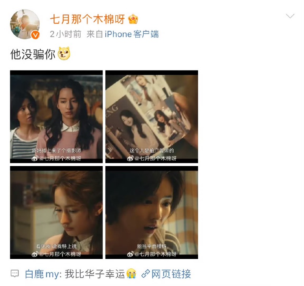Click the comment bubble icon
The width and height of the screenshot is (304, 286).
click(x=15, y=274)
